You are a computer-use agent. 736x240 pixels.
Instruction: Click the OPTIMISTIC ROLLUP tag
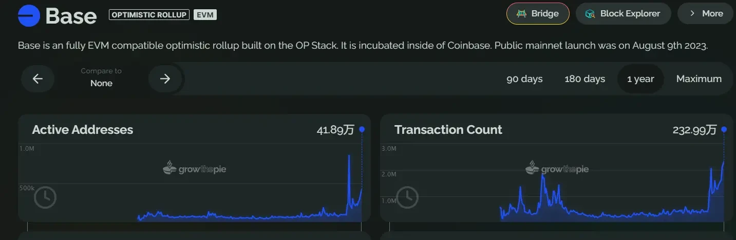pyautogui.click(x=149, y=15)
